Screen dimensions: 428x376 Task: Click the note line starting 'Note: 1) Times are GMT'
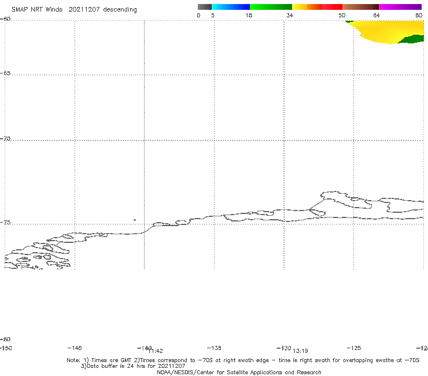click(x=243, y=360)
